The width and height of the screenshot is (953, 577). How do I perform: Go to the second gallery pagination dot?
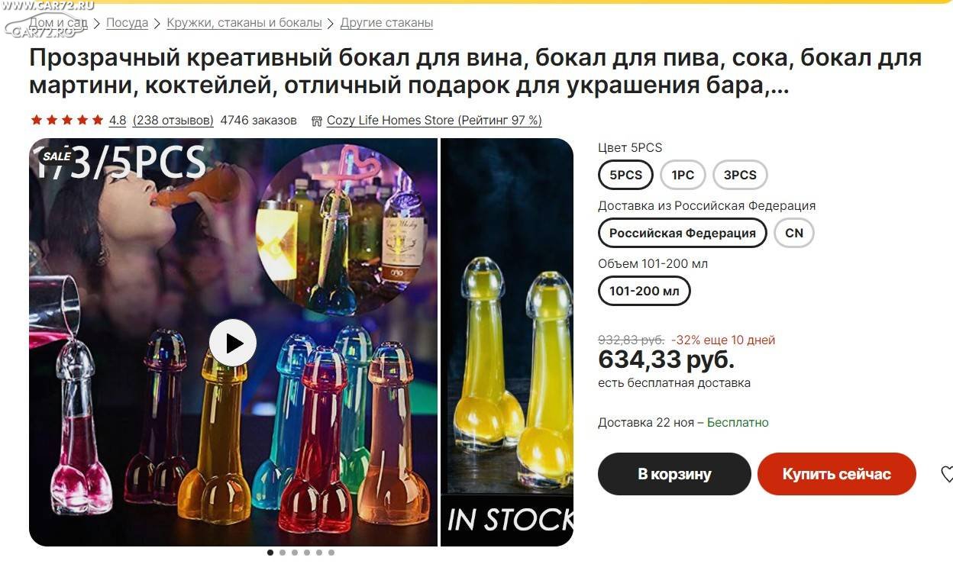pos(283,553)
